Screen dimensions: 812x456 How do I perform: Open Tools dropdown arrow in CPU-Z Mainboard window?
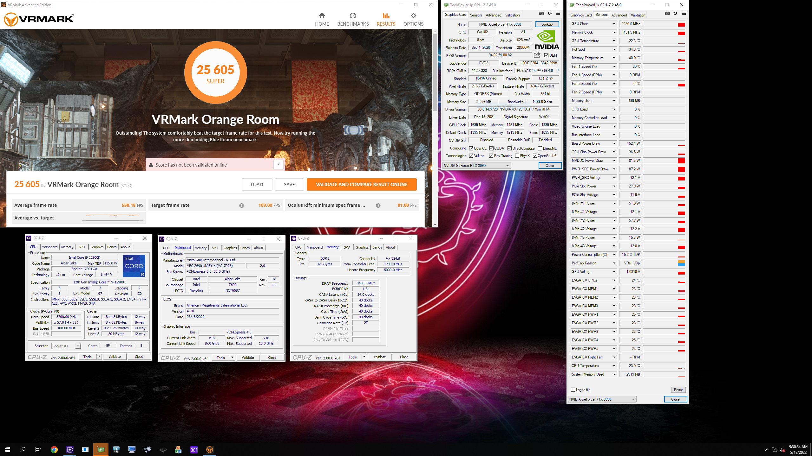(x=232, y=358)
